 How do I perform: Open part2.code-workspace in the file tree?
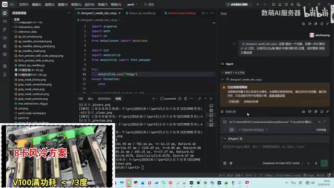pos(32,113)
